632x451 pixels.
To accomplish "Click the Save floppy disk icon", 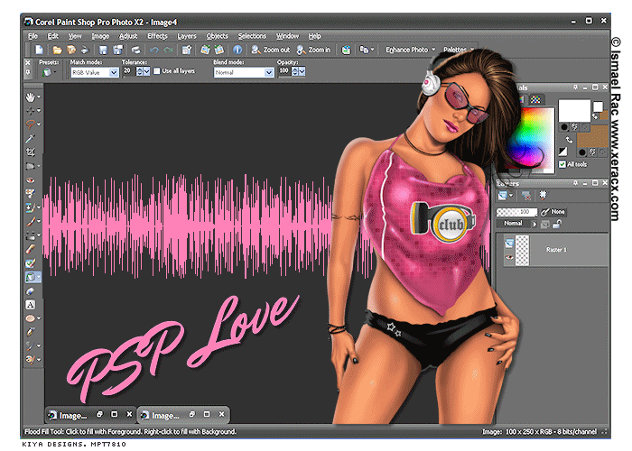I will (x=103, y=50).
